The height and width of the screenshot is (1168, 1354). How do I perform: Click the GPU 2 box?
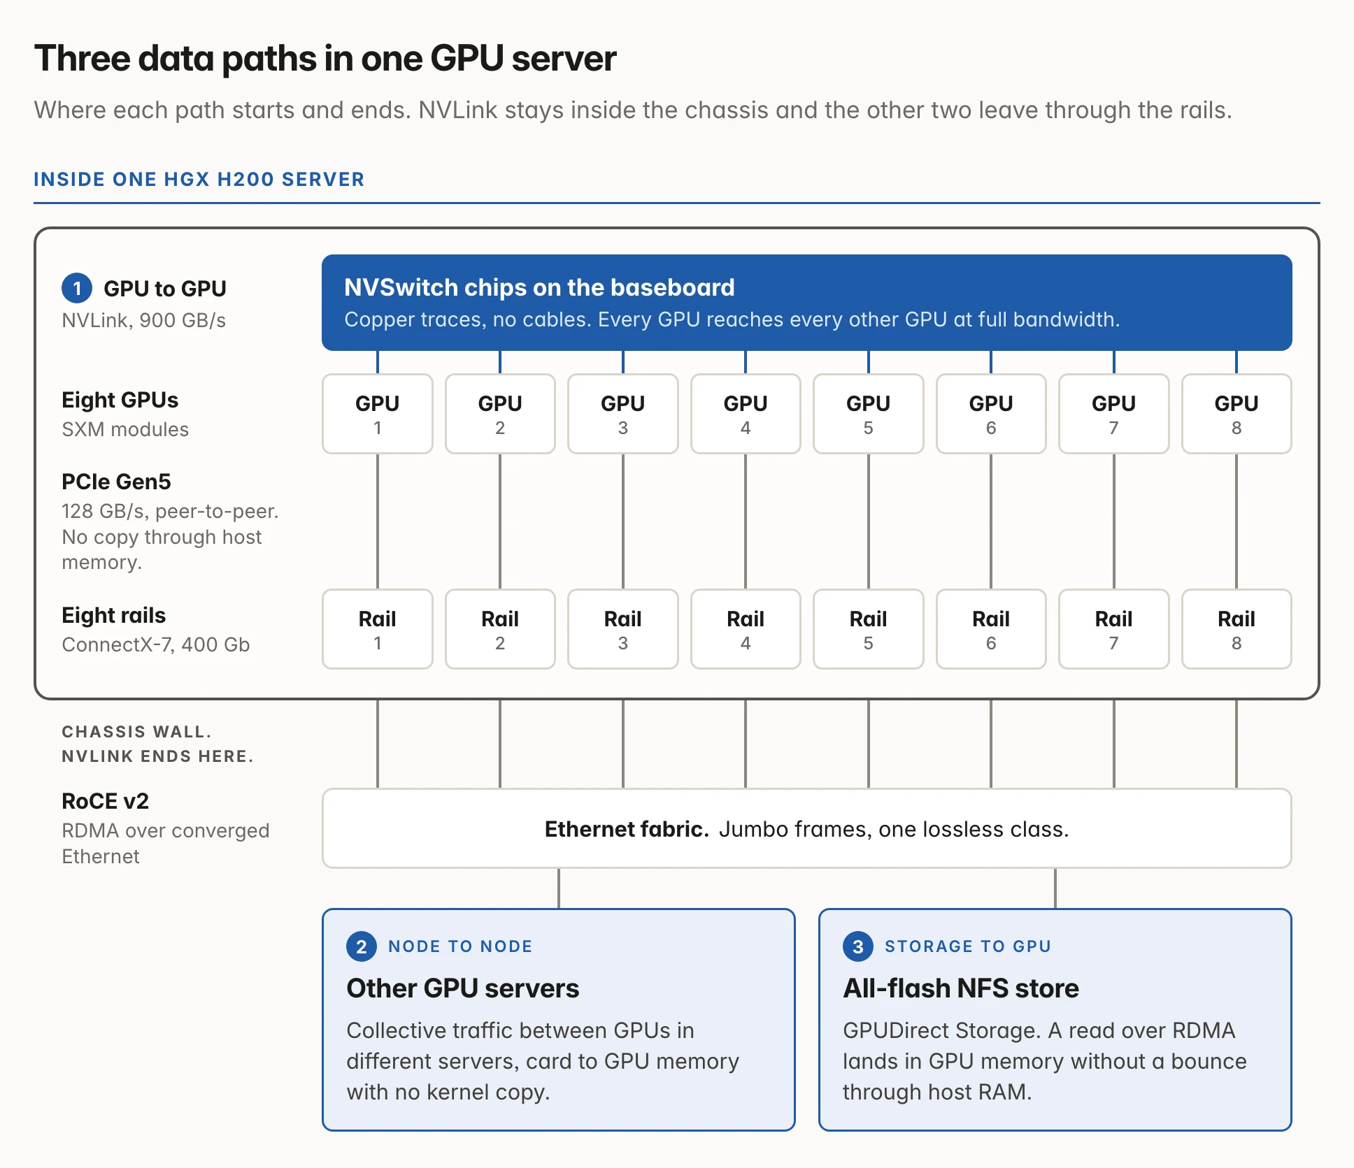tap(500, 414)
